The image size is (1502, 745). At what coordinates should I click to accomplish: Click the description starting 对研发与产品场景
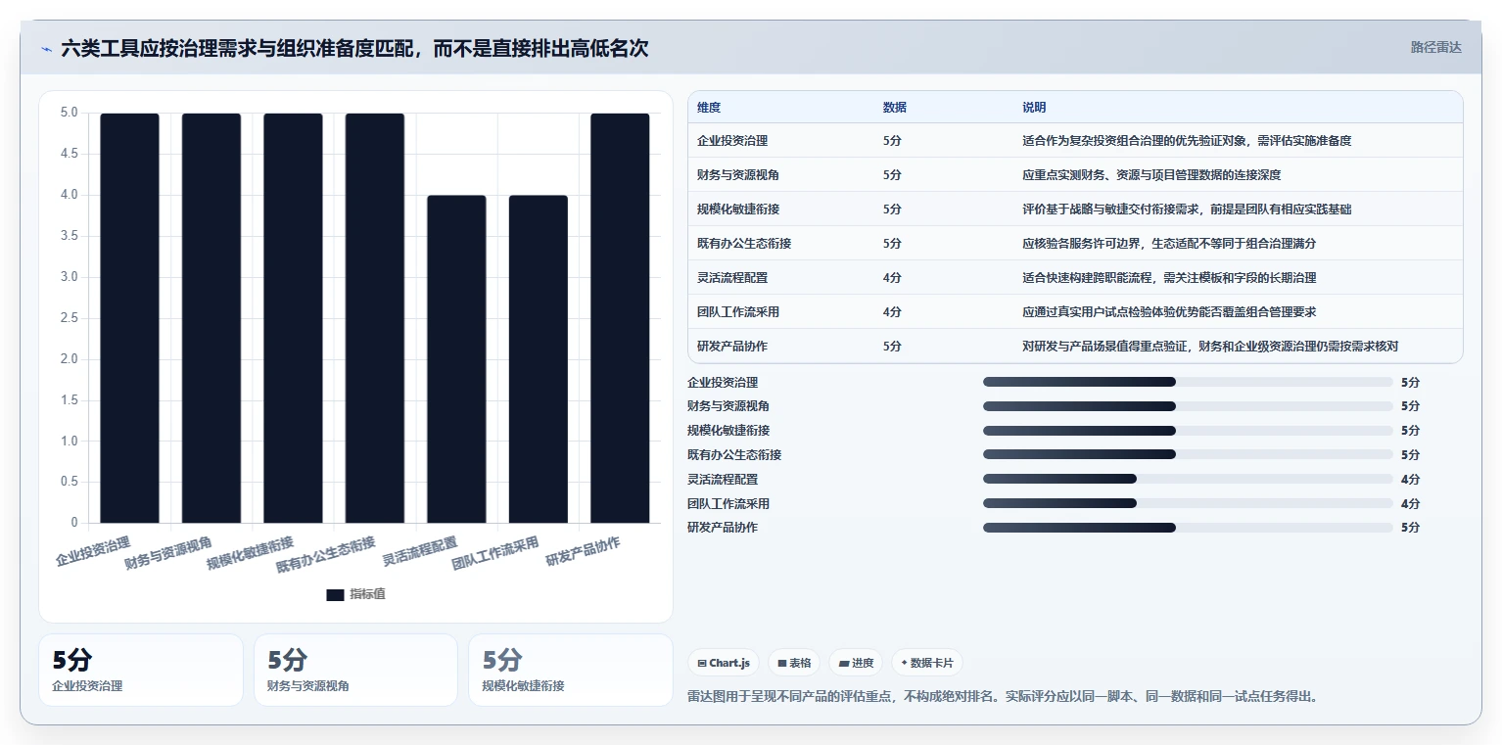pos(1210,347)
